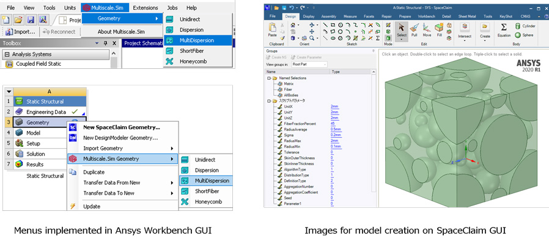549x242 pixels.
Task: Edit the FiberFractionPercent value 45
Action: point(332,124)
